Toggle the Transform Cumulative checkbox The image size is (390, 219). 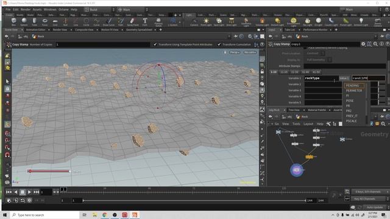click(219, 44)
